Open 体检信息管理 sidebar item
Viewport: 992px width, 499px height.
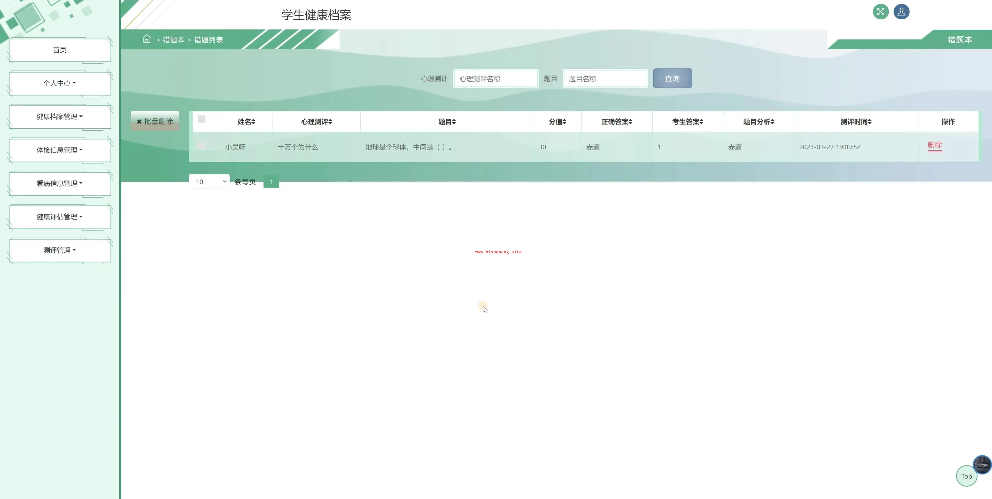tap(60, 150)
